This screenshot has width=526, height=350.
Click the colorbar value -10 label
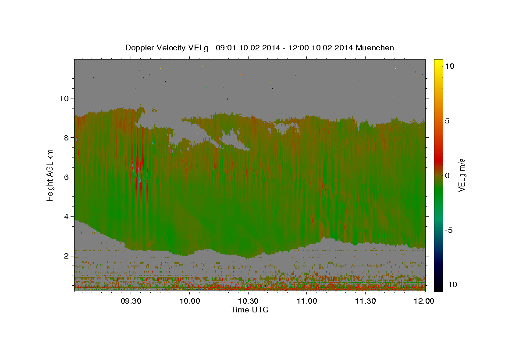point(451,285)
